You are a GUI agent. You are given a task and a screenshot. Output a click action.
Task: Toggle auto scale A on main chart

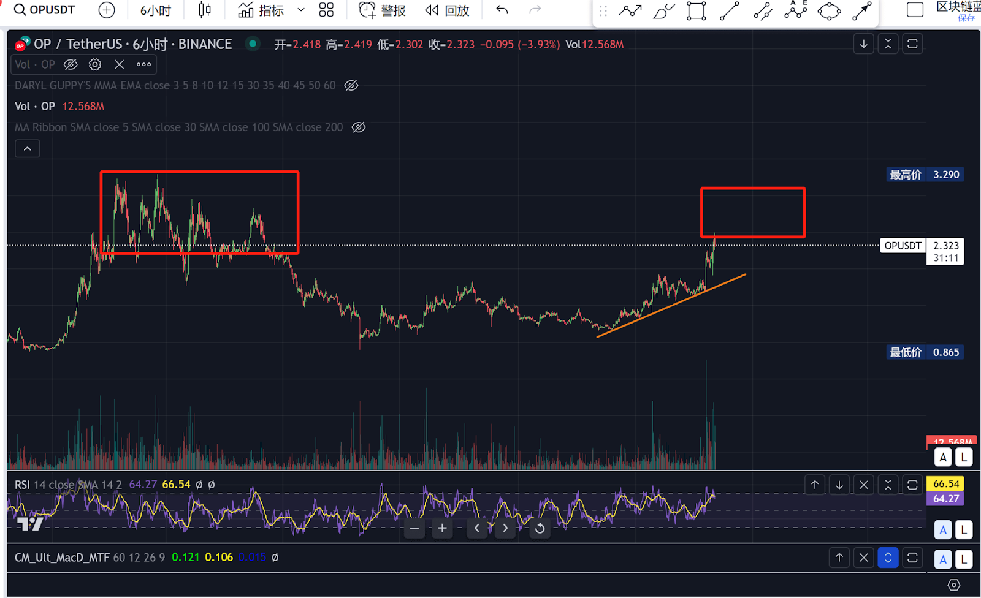click(943, 457)
